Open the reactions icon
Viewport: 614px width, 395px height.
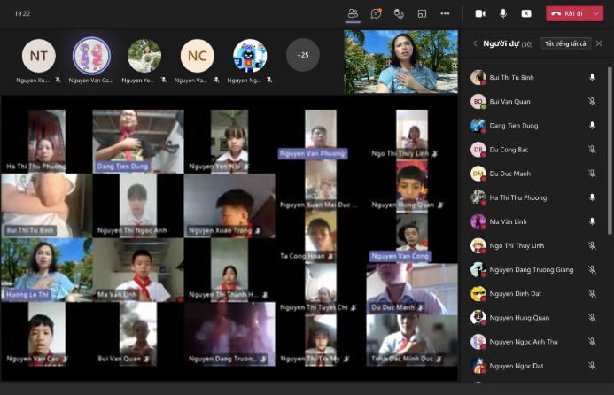(399, 13)
